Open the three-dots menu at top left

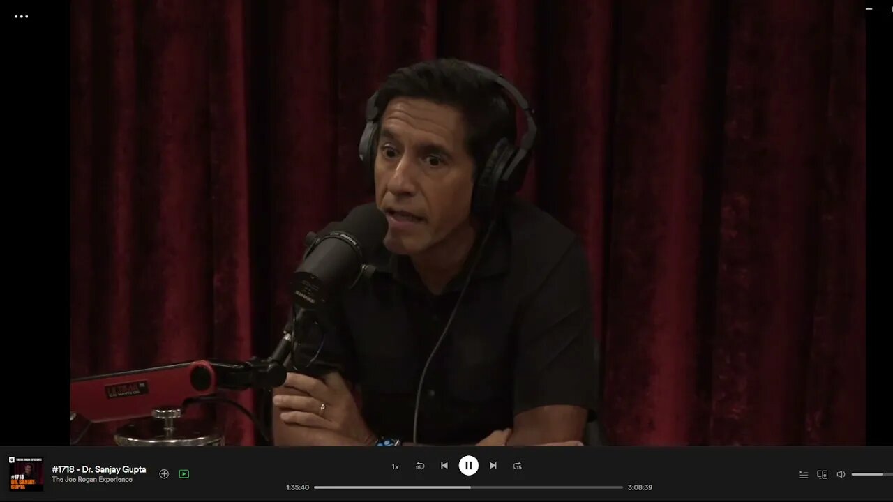[22, 16]
